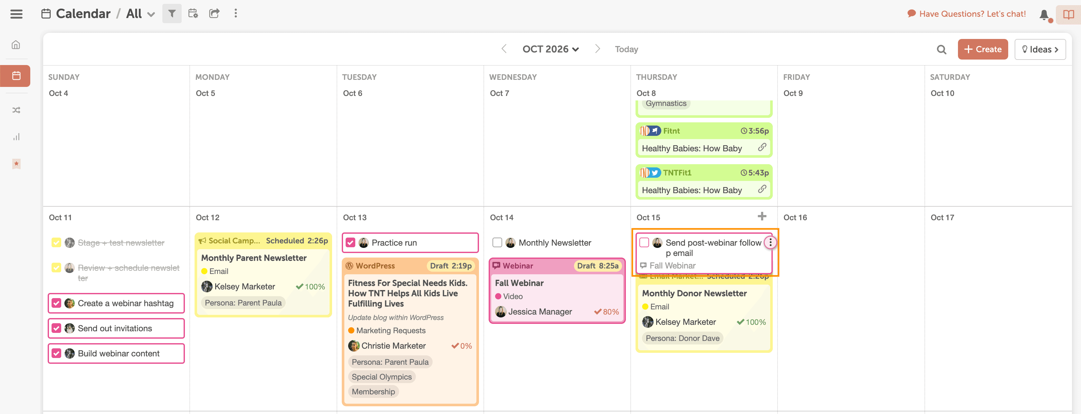Tick Send post-webinar follow up email checkbox
The height and width of the screenshot is (414, 1081).
(x=644, y=242)
